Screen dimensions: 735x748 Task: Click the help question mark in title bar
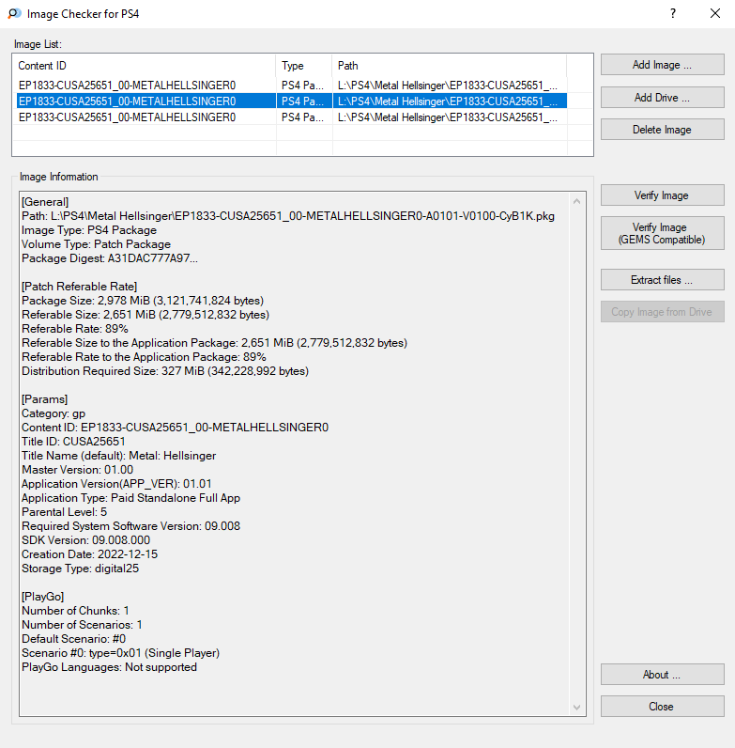[x=672, y=13]
